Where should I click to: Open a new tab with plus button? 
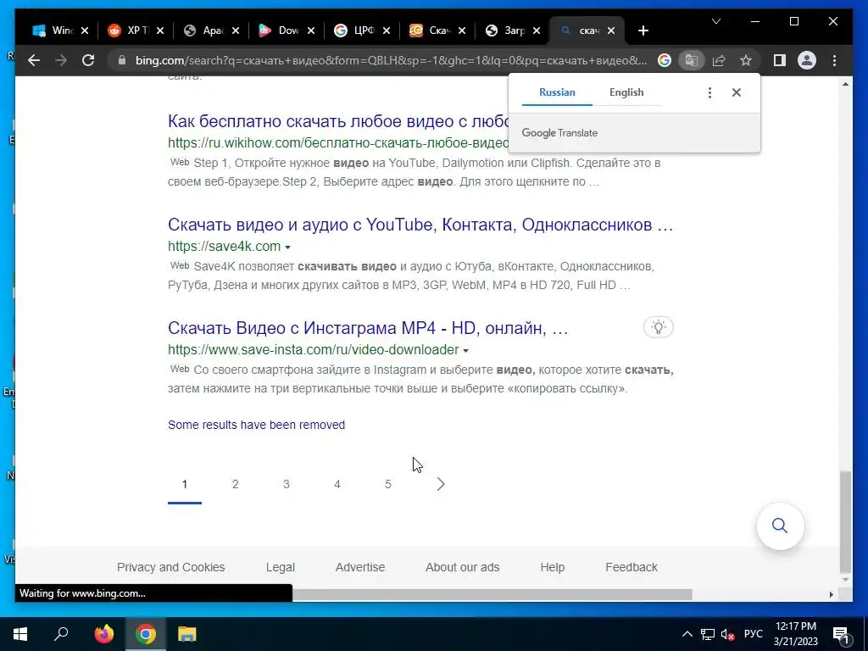pyautogui.click(x=643, y=31)
